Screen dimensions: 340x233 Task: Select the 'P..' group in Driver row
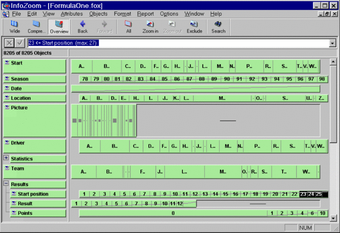tap(257, 146)
